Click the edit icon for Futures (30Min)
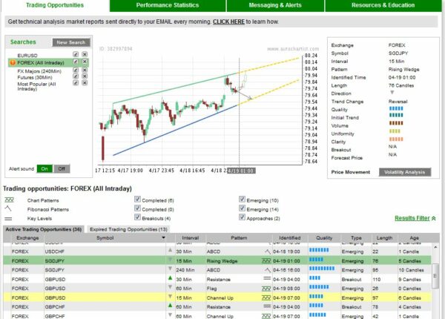The width and height of the screenshot is (445, 319). coord(74,77)
